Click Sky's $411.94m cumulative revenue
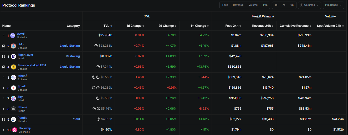The height and width of the screenshot is (135, 348). point(305,98)
